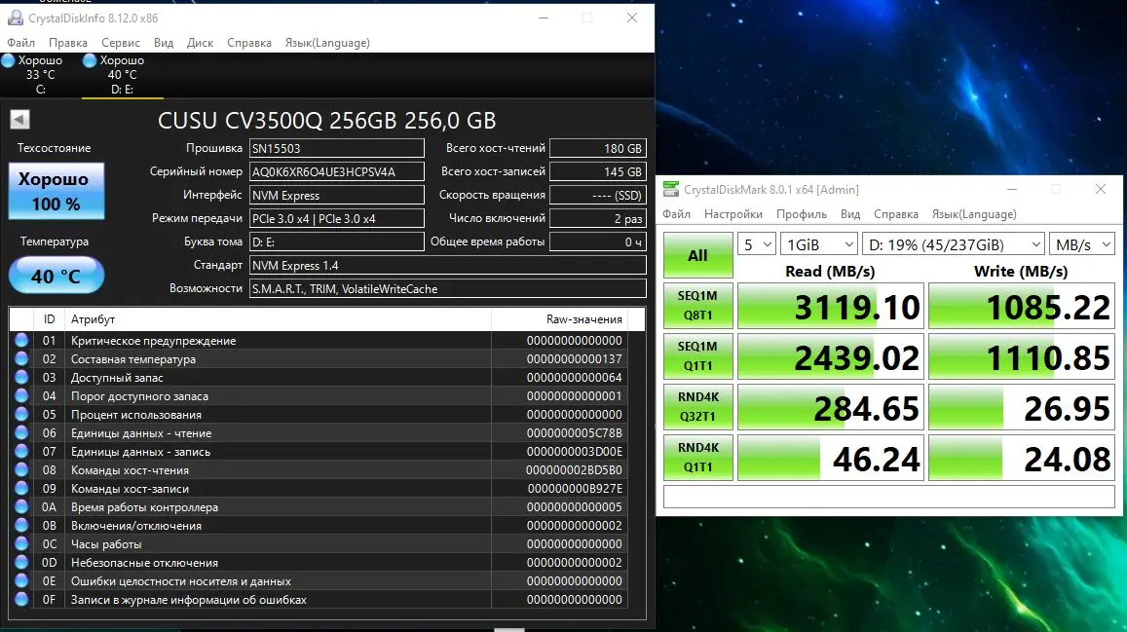Open Сервис menu in CrystalDiskInfo
Image resolution: width=1127 pixels, height=632 pixels.
click(x=121, y=43)
